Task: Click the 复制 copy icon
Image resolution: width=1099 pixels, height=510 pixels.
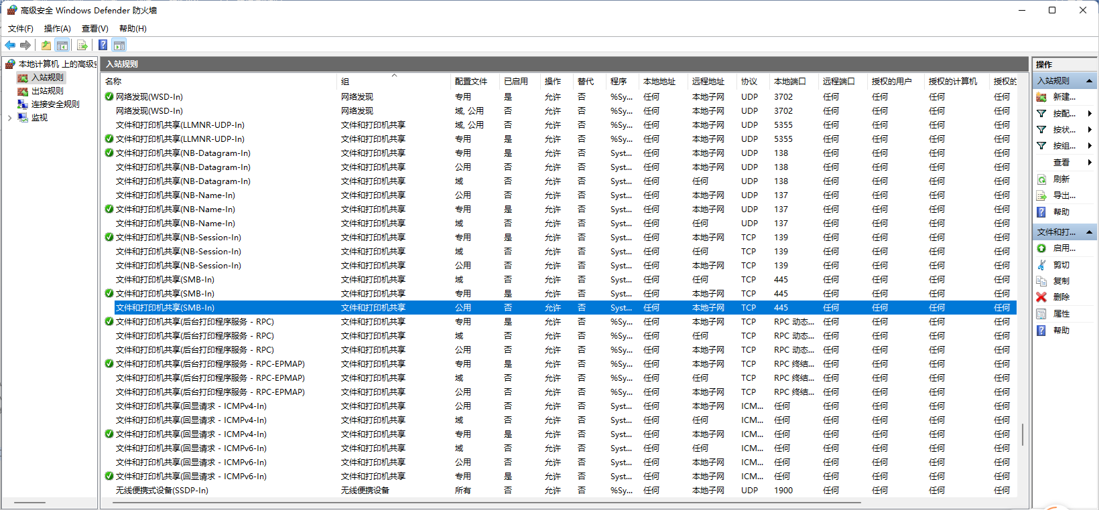Action: pyautogui.click(x=1041, y=281)
